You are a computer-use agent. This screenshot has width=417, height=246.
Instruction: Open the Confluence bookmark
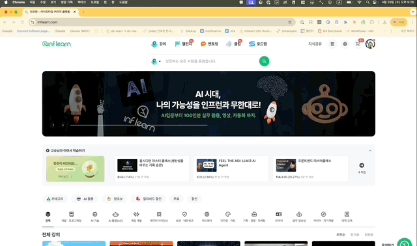point(210,31)
